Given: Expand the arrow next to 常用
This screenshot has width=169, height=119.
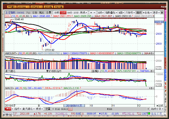Looking at the screenshot, I should [x=12, y=109].
